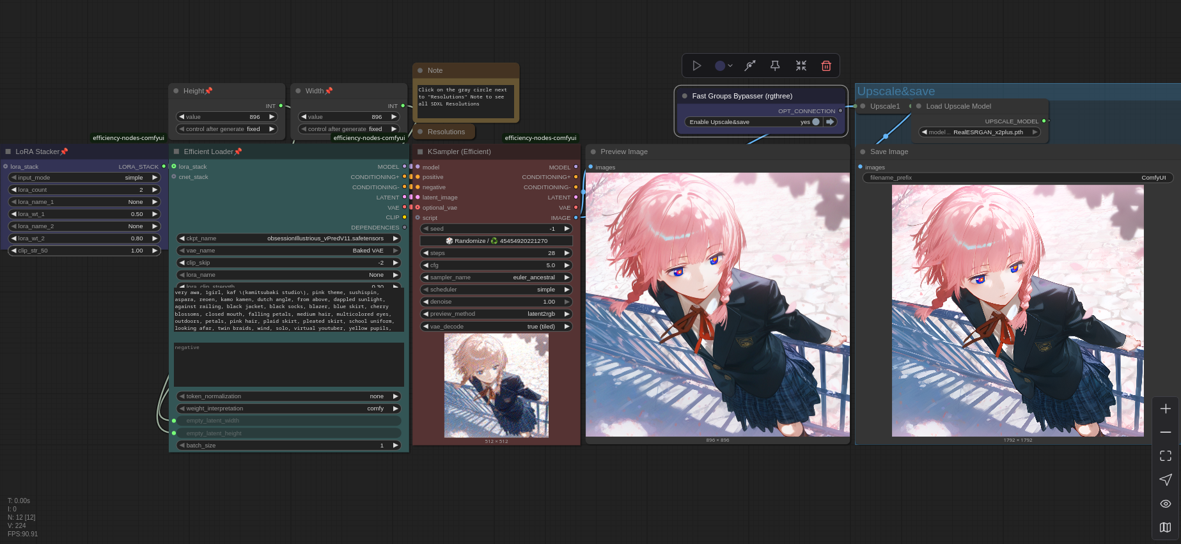The height and width of the screenshot is (544, 1181).
Task: Open RealESRGAN_x2plus.pth model selector
Action: (x=980, y=132)
